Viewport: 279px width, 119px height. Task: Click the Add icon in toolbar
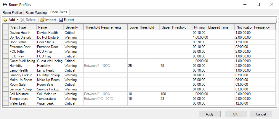(5, 20)
